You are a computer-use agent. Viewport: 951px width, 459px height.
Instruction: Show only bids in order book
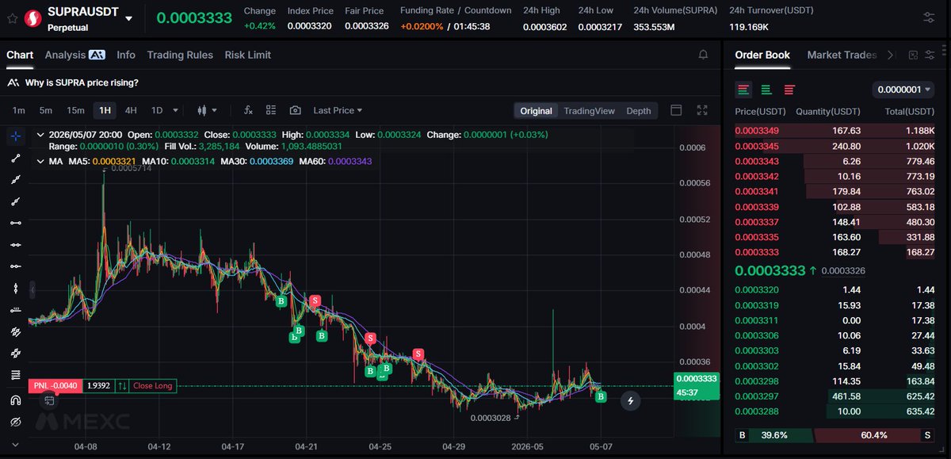[x=766, y=90]
